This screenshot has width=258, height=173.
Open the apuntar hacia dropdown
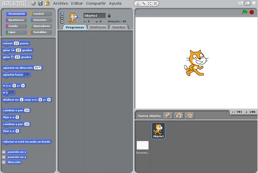pyautogui.click(x=27, y=75)
